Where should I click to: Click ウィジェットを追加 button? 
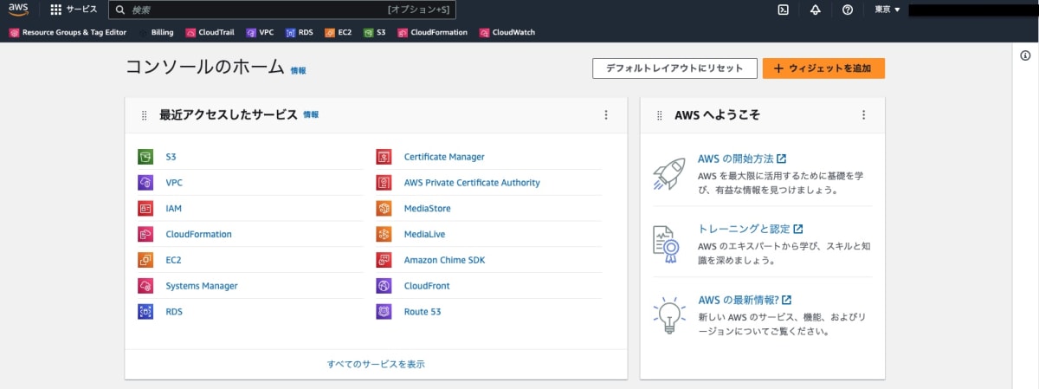(823, 68)
